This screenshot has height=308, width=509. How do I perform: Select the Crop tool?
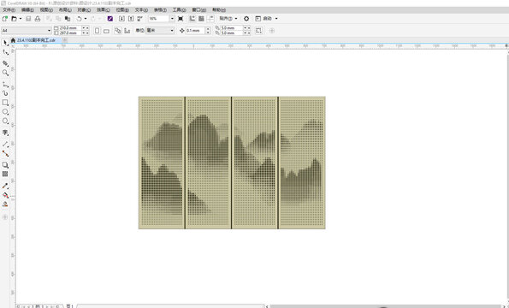click(5, 63)
